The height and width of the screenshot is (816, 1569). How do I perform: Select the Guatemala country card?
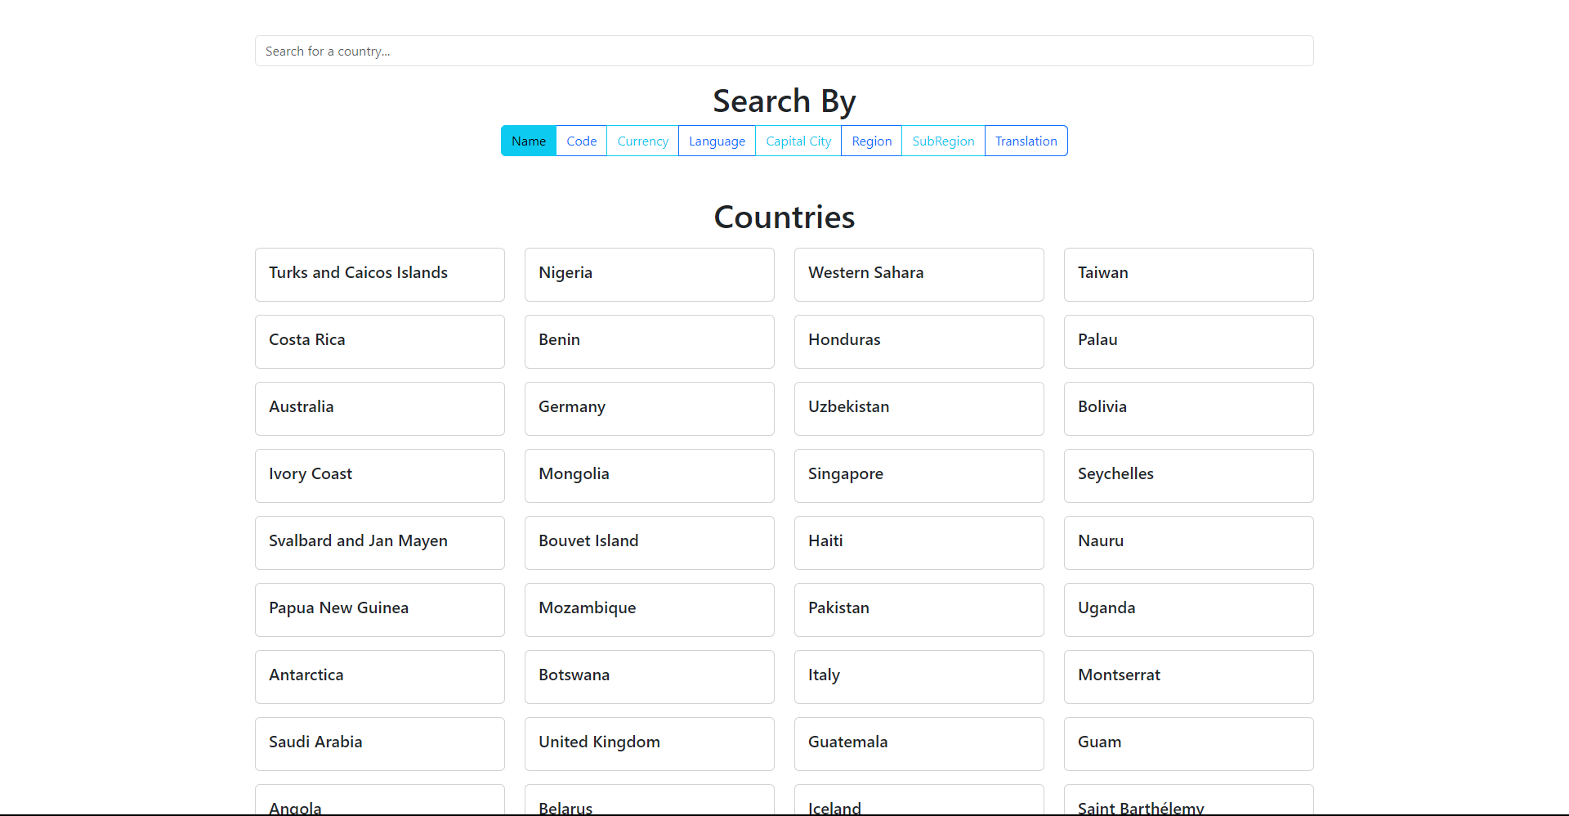[x=919, y=743]
